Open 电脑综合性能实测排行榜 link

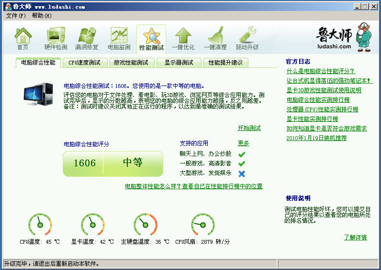318,100
